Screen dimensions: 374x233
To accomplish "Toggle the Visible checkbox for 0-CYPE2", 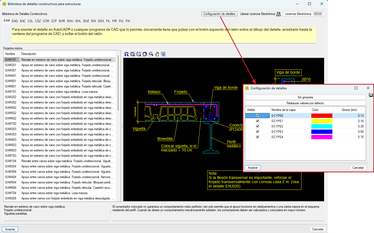I will coord(257,126).
